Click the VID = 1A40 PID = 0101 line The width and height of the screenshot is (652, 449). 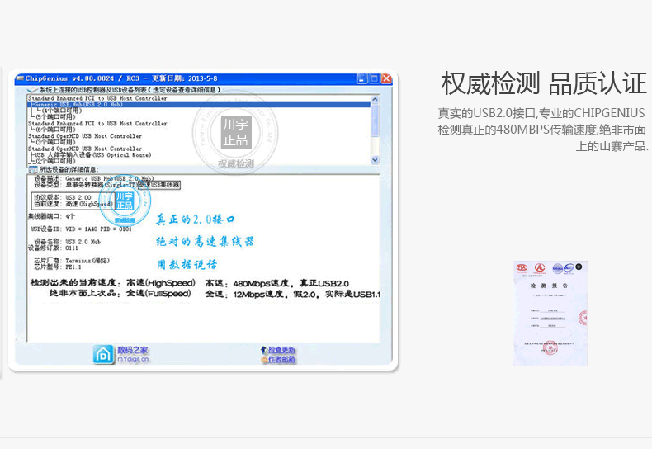82,229
